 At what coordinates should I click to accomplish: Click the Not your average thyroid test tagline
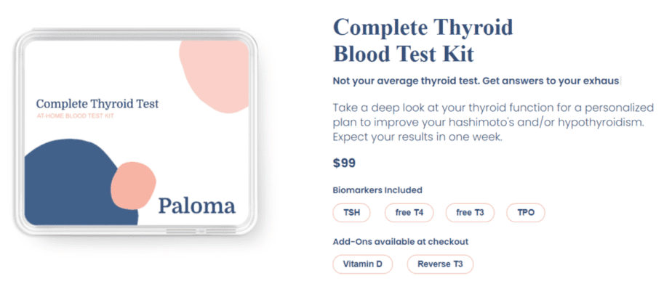(476, 81)
